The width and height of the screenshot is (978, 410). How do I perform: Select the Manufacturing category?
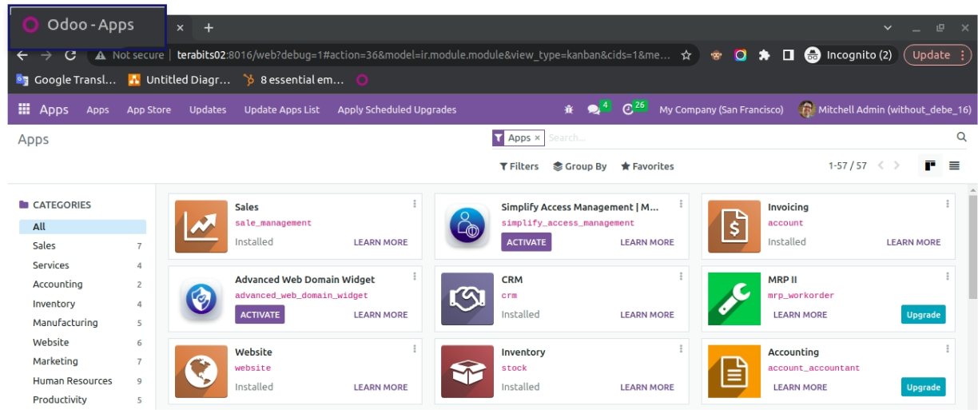[x=83, y=323]
